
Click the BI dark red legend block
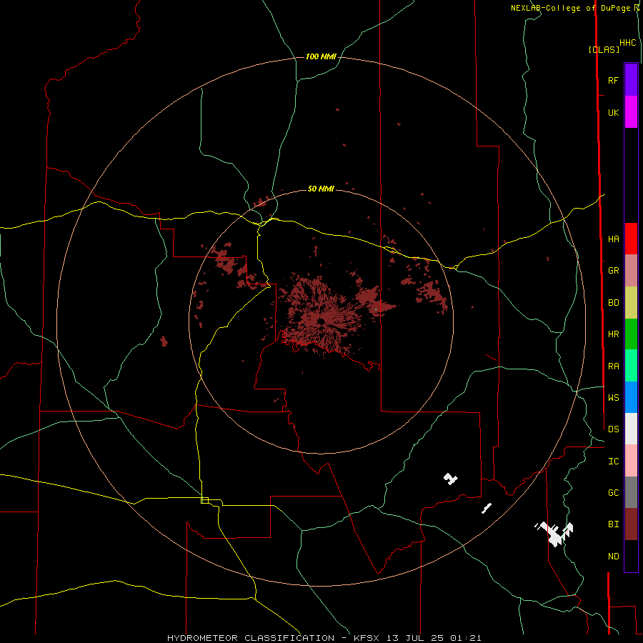pos(631,524)
